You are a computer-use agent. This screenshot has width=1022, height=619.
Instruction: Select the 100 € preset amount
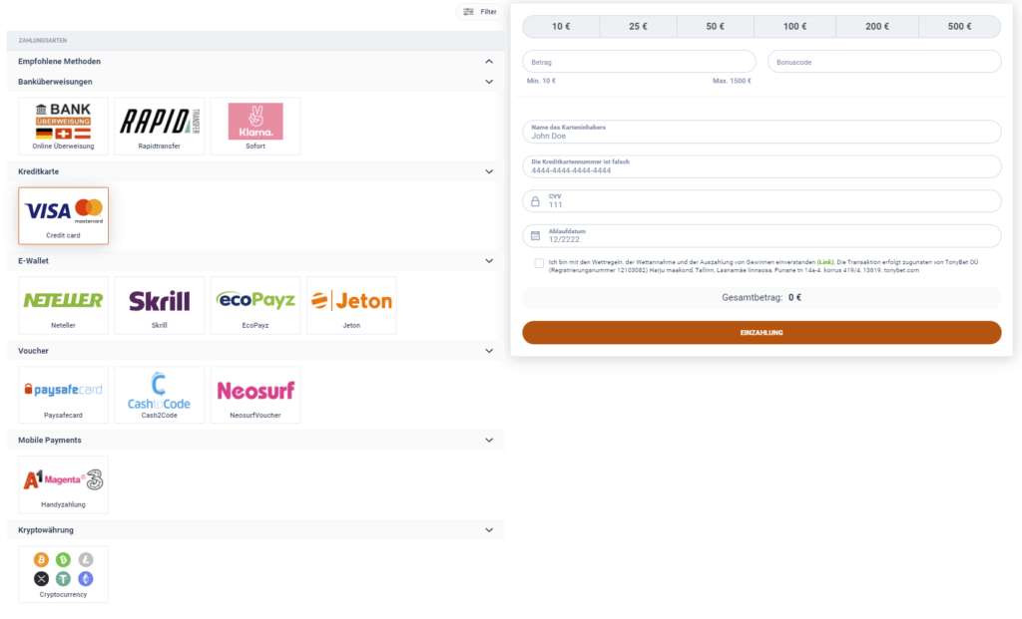coord(794,27)
